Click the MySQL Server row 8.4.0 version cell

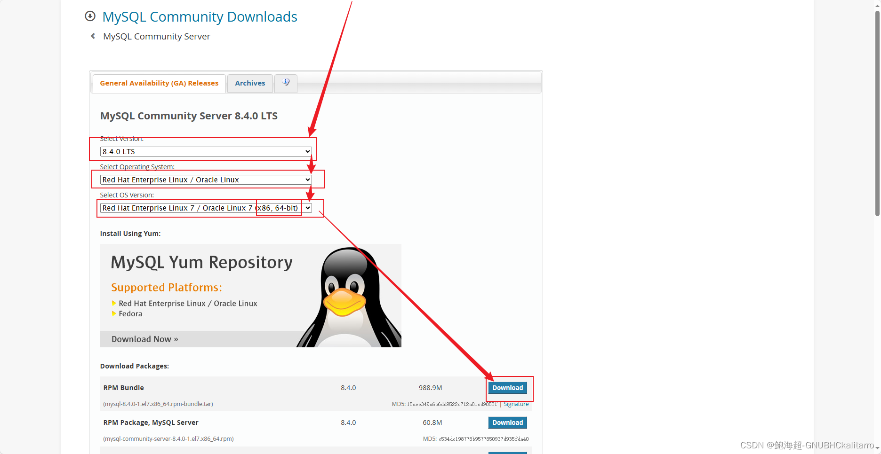[348, 423]
